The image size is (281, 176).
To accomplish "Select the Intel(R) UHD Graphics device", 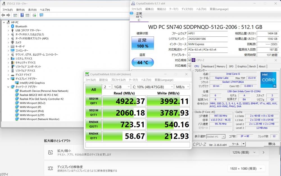I will (x=32, y=83).
